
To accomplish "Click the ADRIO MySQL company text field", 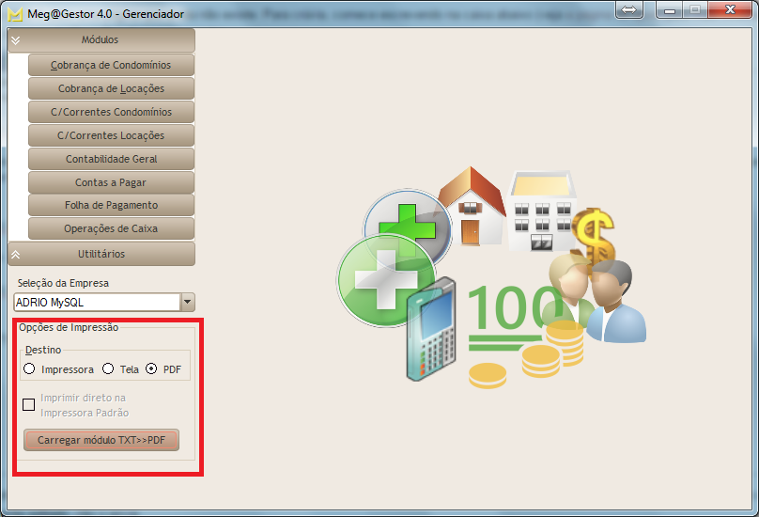I will click(96, 302).
